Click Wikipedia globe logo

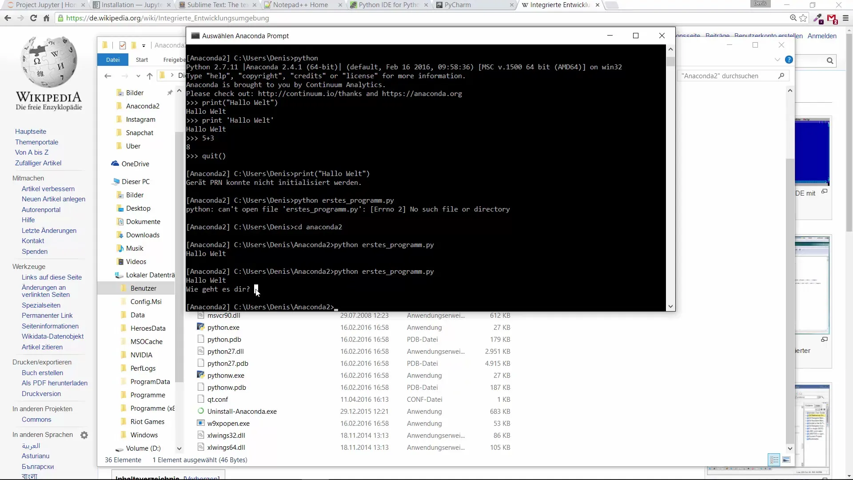click(49, 62)
